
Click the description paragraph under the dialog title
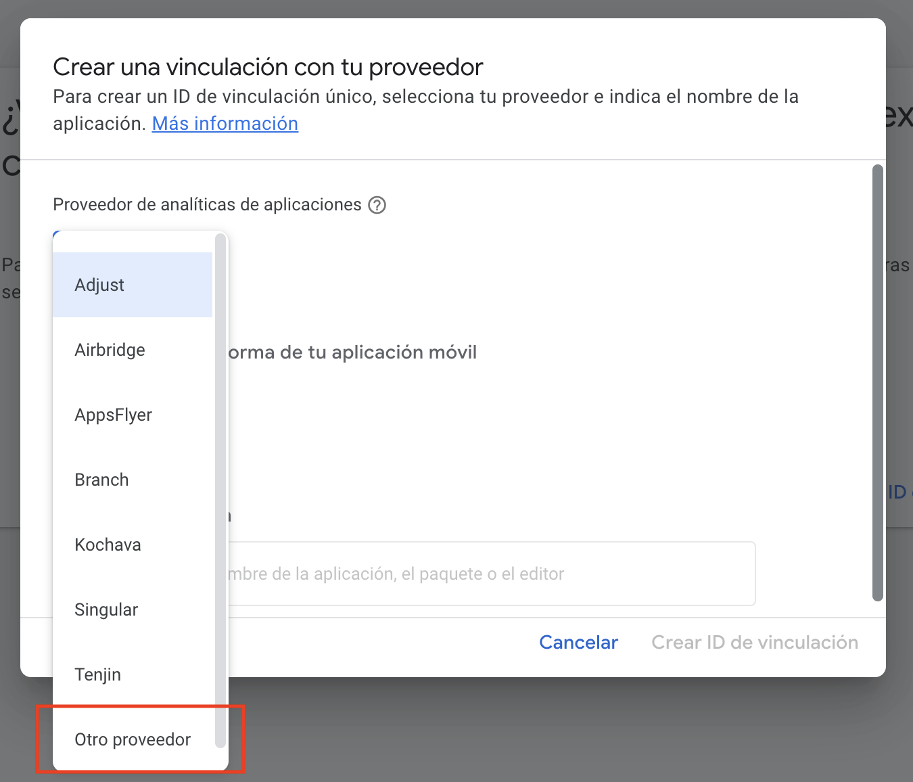click(x=425, y=97)
